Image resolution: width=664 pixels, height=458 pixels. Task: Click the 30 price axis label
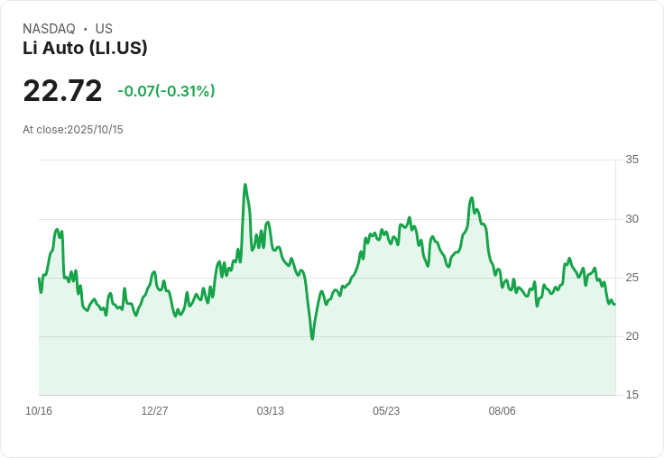[x=632, y=219]
